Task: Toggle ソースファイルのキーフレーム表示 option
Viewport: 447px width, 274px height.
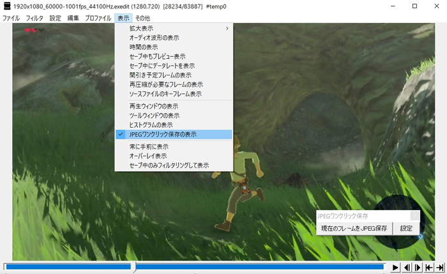Action: click(174, 94)
